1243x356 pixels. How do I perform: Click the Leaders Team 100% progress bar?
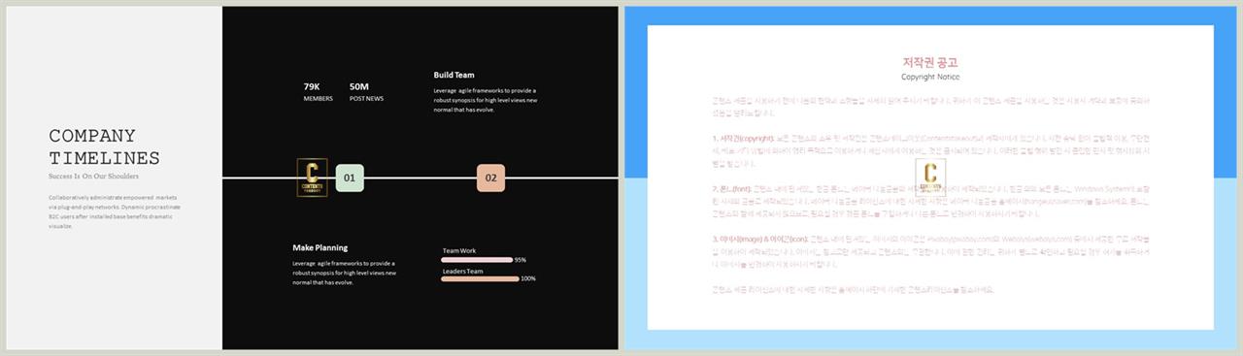(480, 278)
